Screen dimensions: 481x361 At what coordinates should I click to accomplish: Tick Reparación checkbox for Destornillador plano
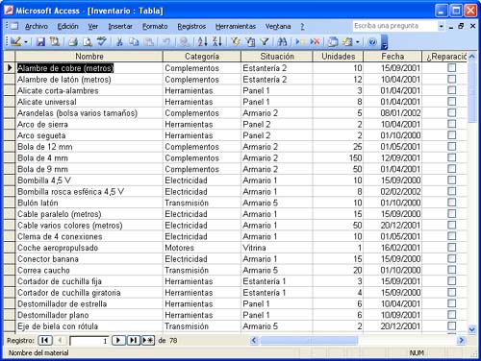tap(451, 315)
